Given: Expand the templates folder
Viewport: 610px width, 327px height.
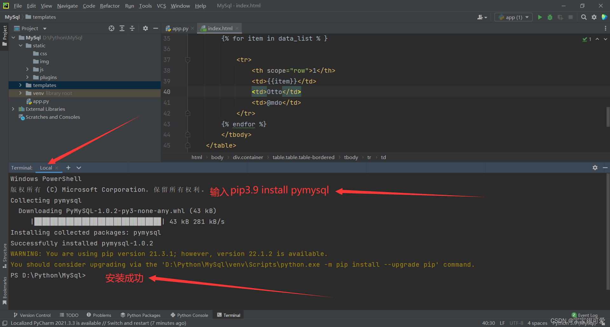Looking at the screenshot, I should click(x=20, y=85).
